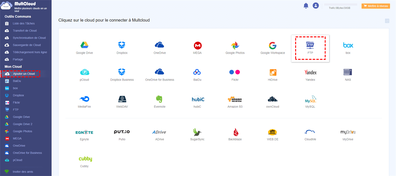
Task: Click Inviter des amis link
Action: click(x=23, y=172)
